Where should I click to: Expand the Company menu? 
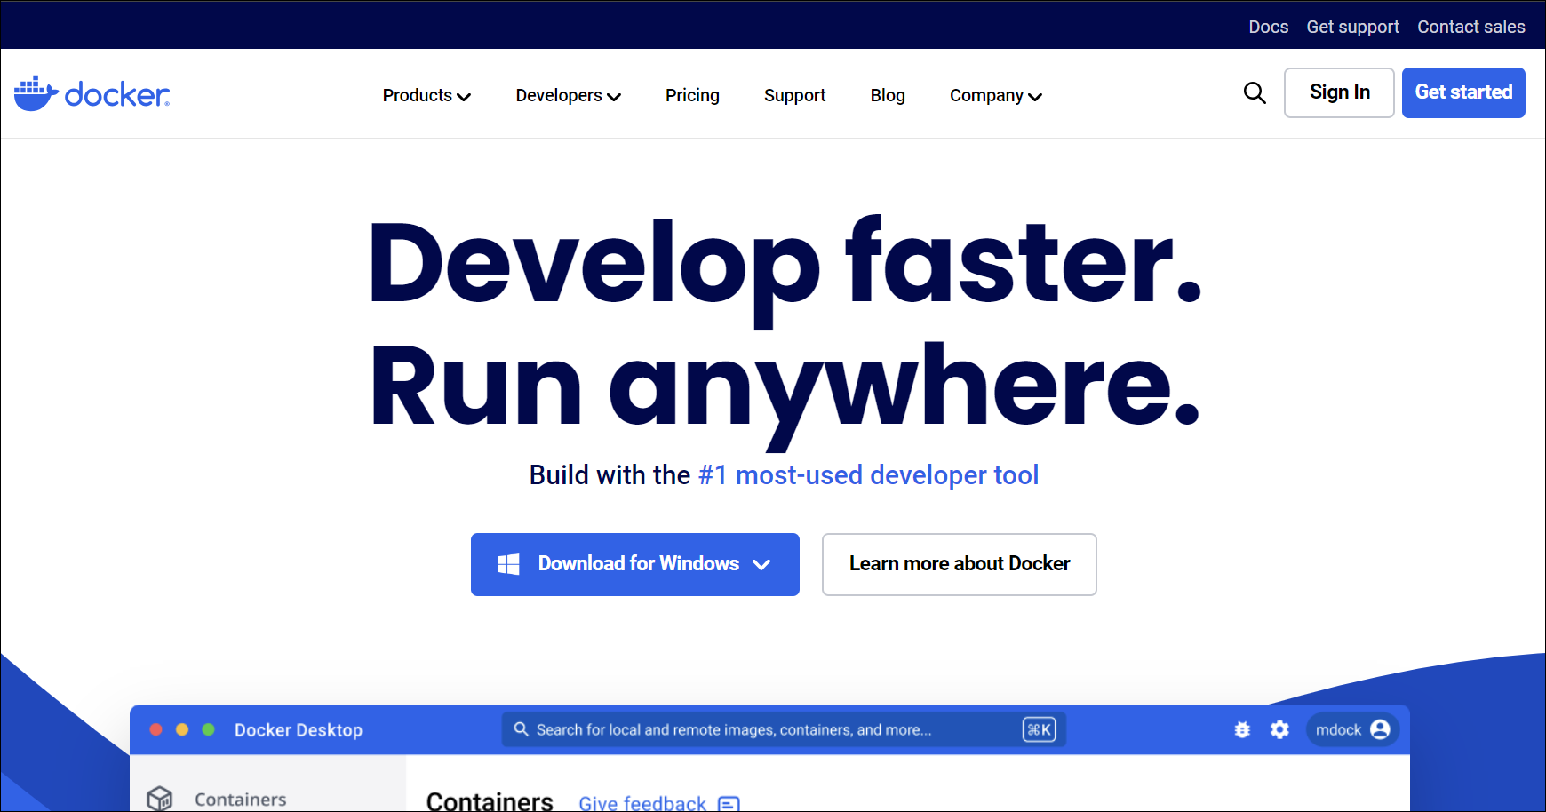coord(995,95)
